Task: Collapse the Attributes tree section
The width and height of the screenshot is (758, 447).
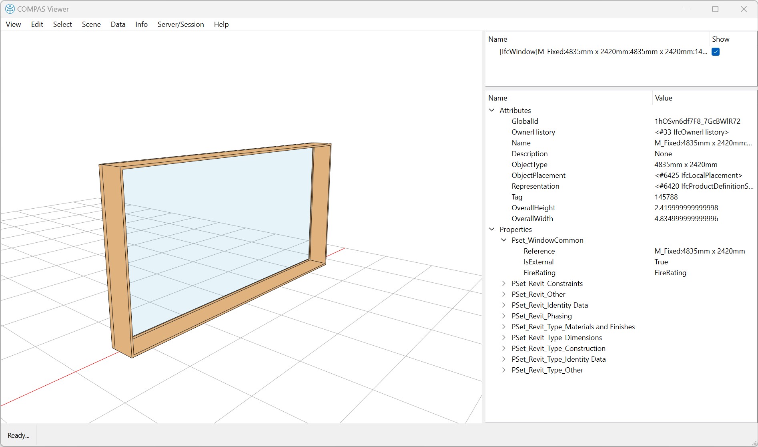Action: coord(492,110)
